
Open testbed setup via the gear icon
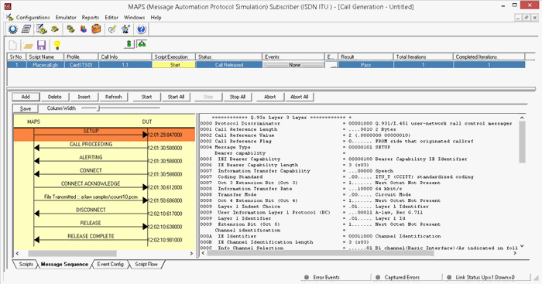pyautogui.click(x=13, y=29)
